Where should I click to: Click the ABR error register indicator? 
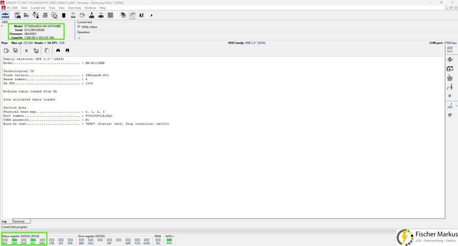(128, 242)
